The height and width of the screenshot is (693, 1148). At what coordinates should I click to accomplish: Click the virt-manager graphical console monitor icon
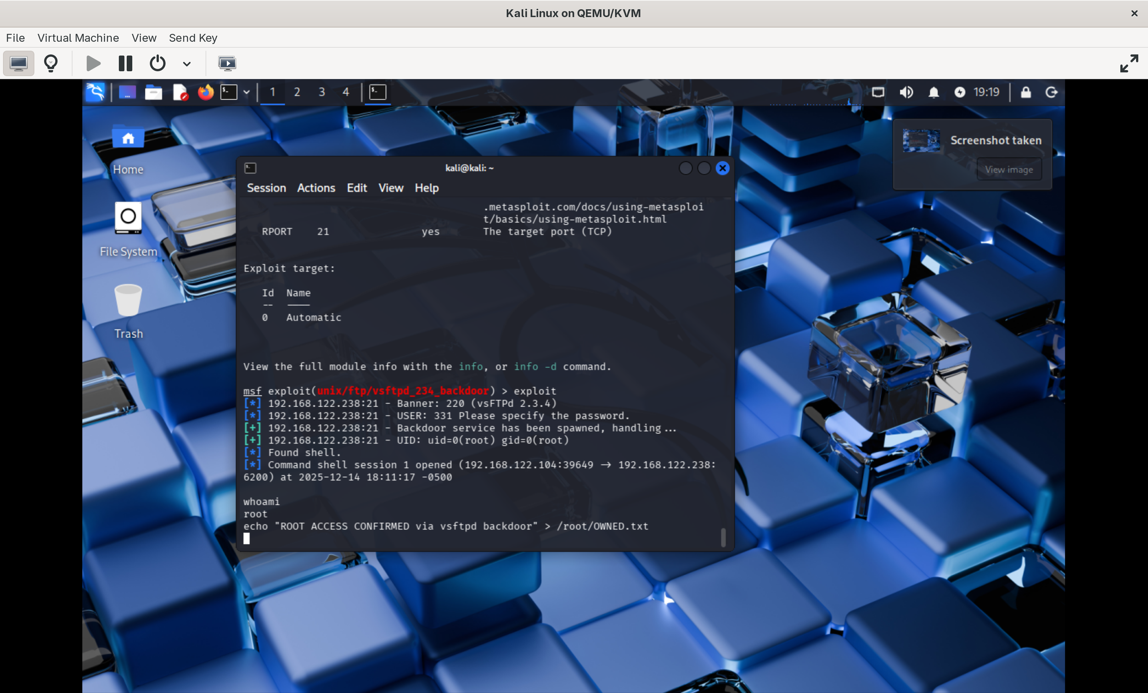tap(19, 63)
